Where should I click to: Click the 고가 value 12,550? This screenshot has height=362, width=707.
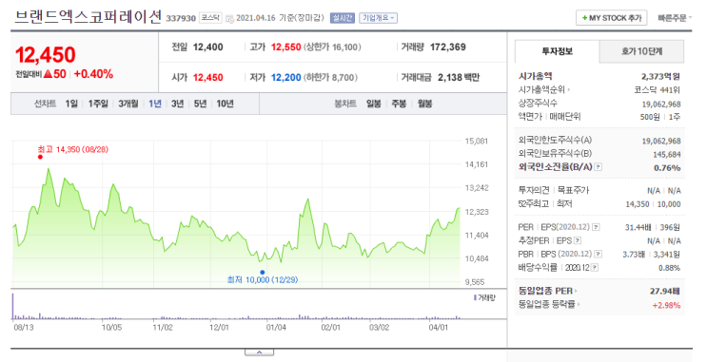coord(285,47)
